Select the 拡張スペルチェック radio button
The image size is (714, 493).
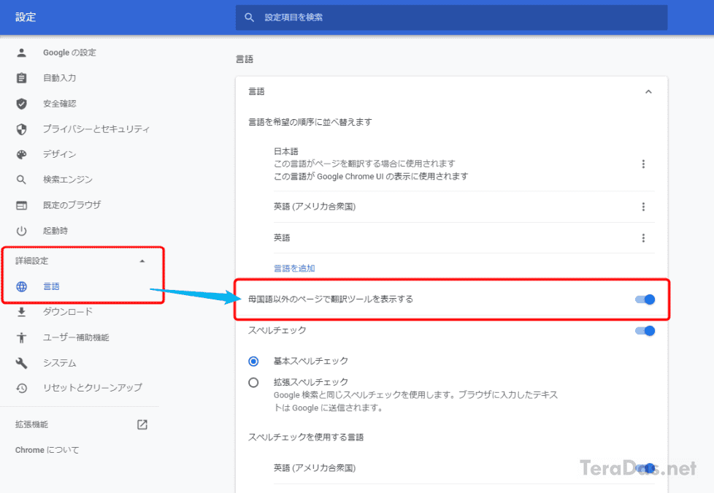253,382
